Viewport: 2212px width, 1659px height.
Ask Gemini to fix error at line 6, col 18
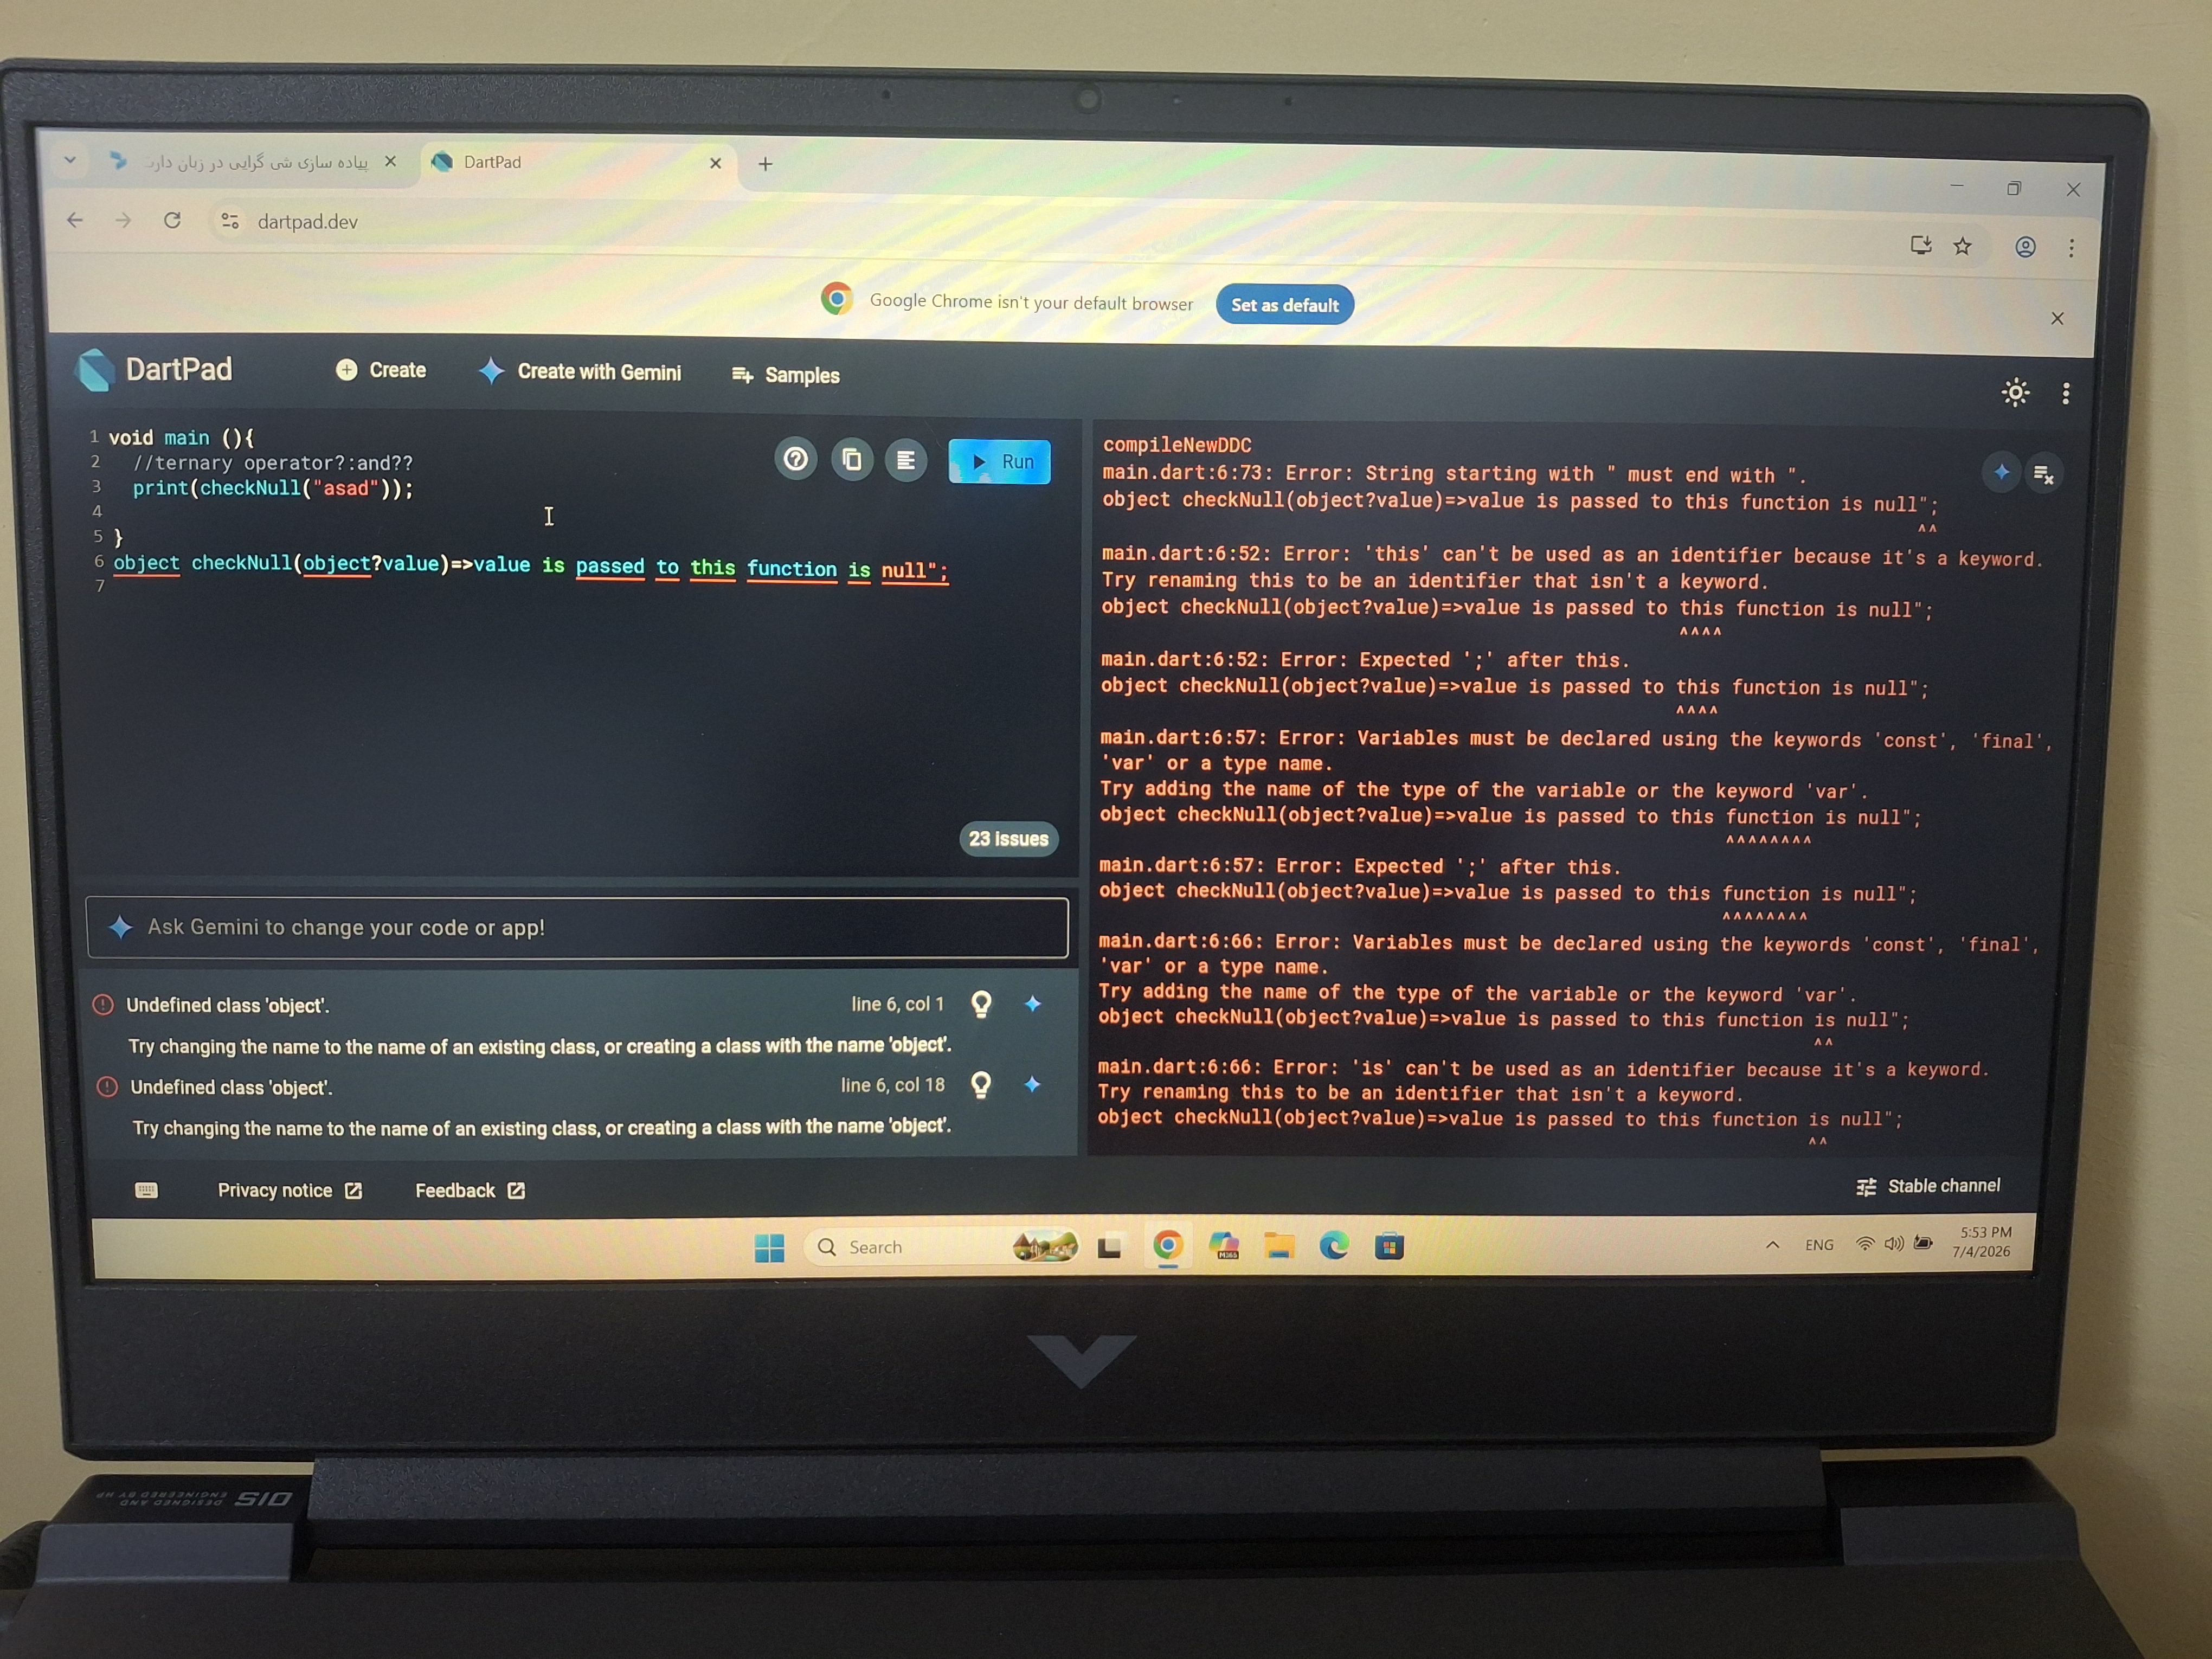tap(1032, 1084)
